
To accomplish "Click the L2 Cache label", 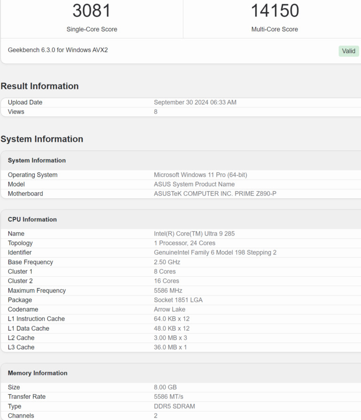I will (21, 338).
